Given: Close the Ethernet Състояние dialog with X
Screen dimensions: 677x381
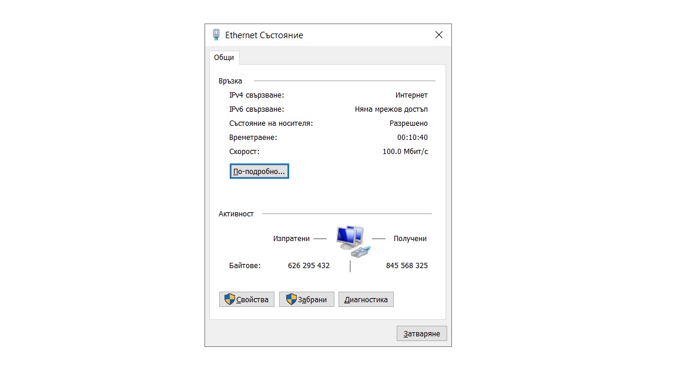Looking at the screenshot, I should tap(438, 35).
